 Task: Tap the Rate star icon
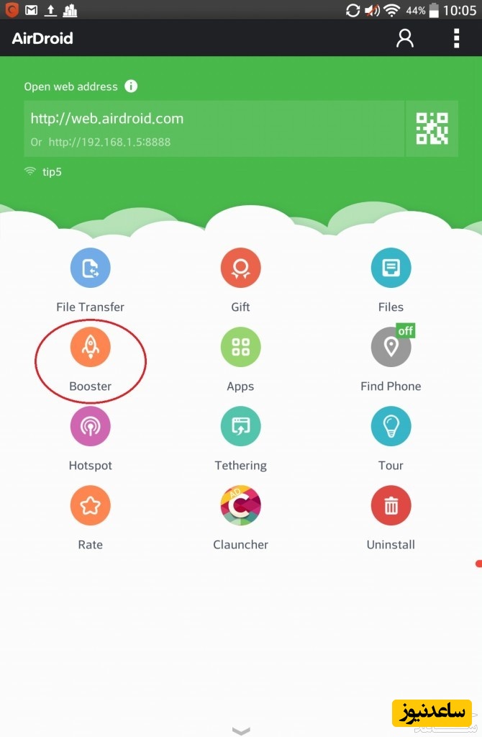point(90,505)
